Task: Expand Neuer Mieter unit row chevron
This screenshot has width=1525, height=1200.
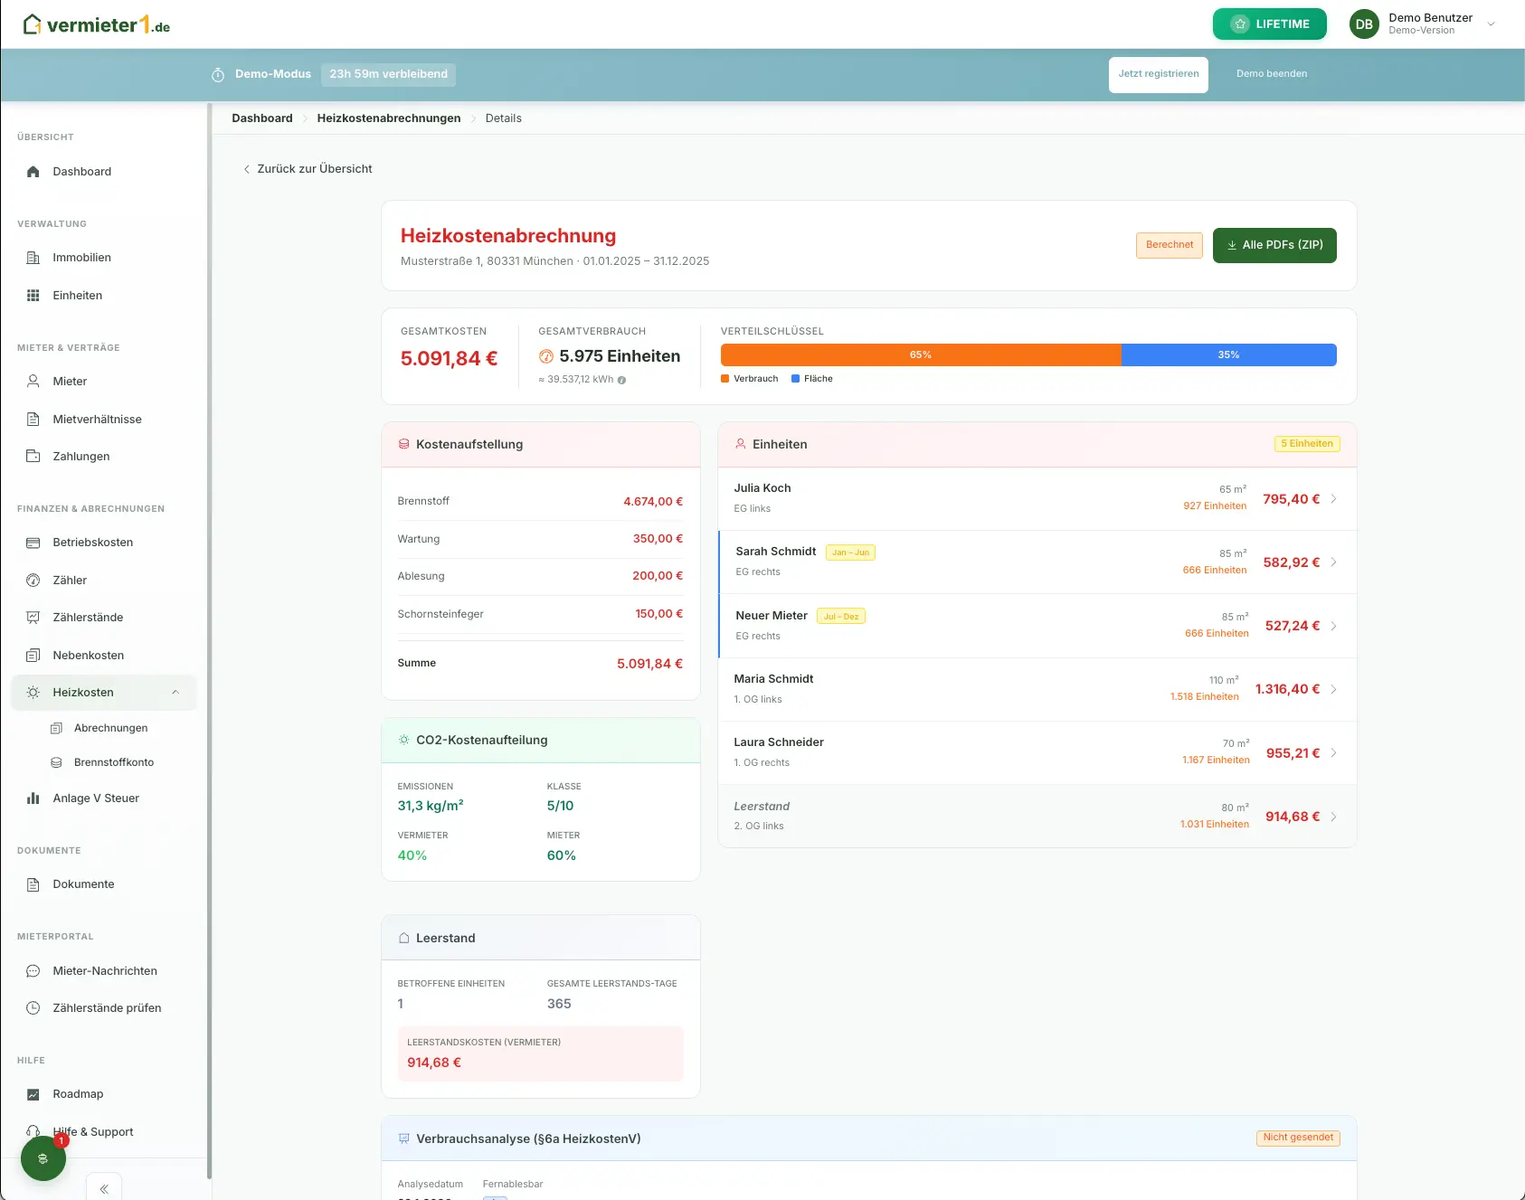Action: [x=1333, y=626]
